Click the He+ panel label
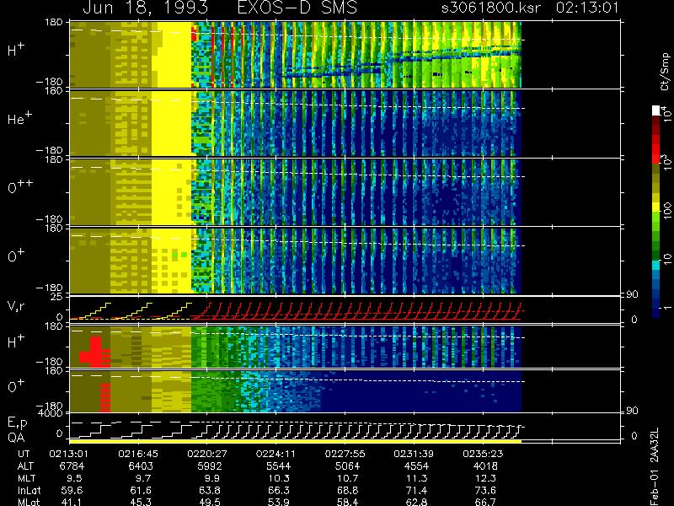 [x=19, y=118]
